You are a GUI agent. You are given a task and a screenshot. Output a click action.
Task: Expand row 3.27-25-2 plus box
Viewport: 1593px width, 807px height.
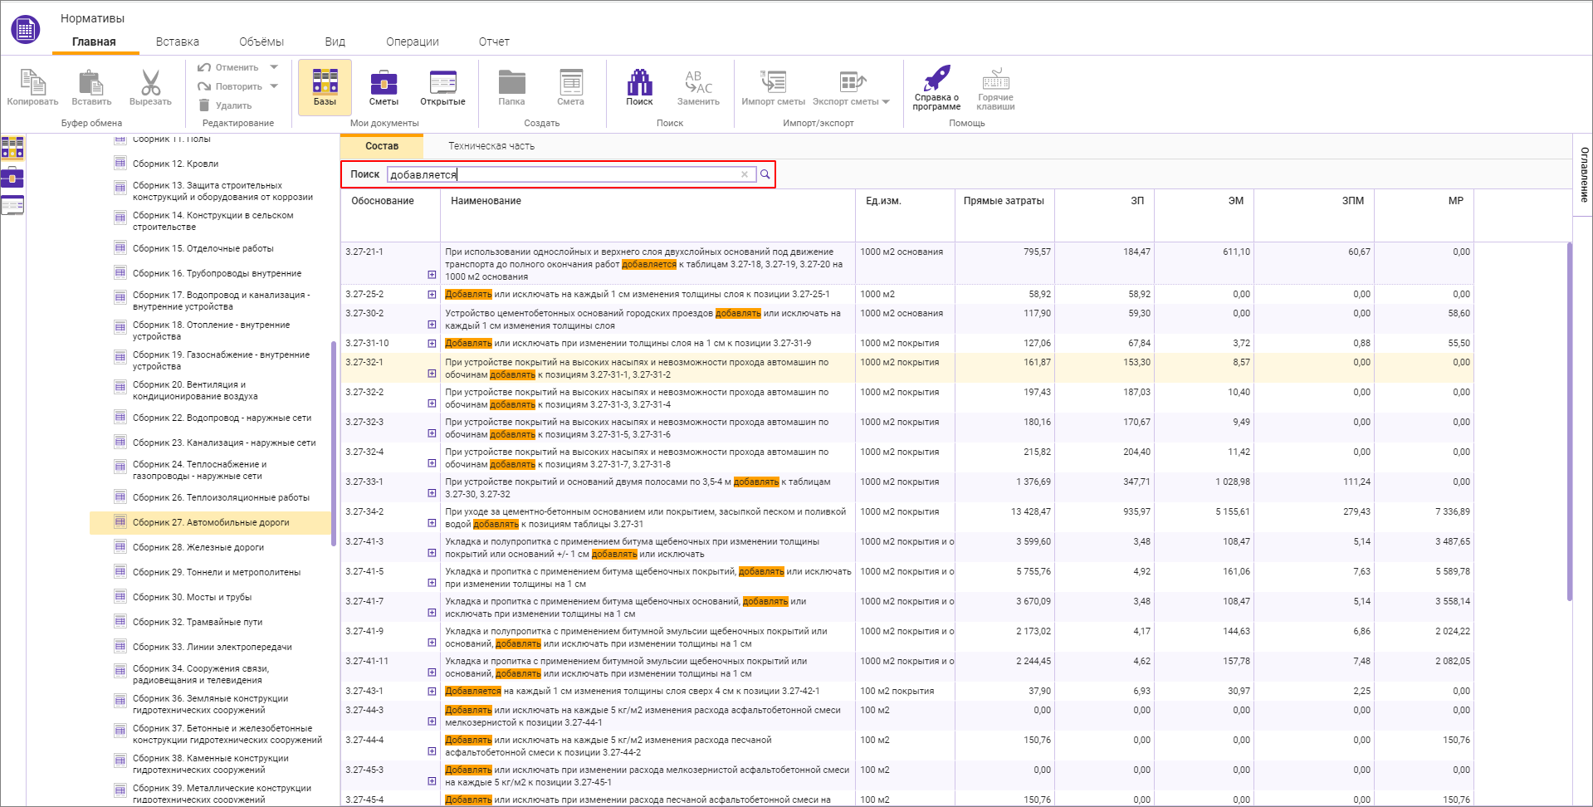432,294
